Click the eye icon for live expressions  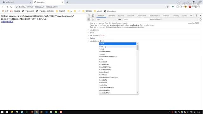coord(120,20)
